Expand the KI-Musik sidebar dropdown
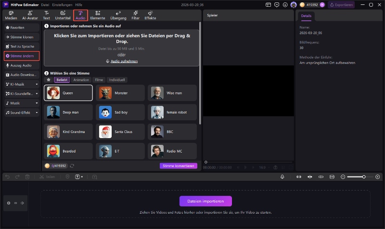This screenshot has width=385, height=229. (x=37, y=84)
